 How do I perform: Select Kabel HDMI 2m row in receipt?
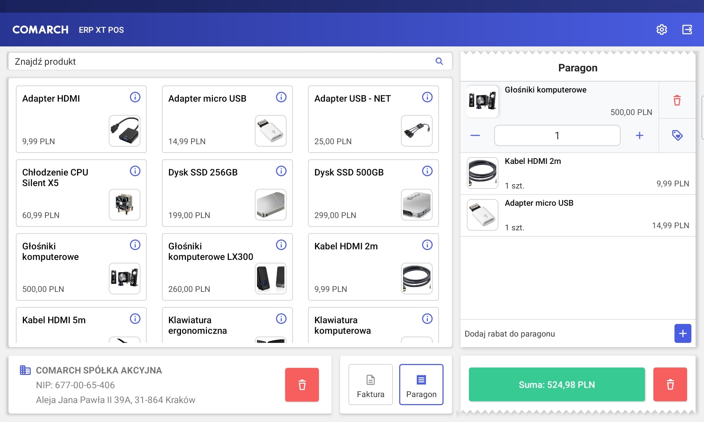coord(577,173)
